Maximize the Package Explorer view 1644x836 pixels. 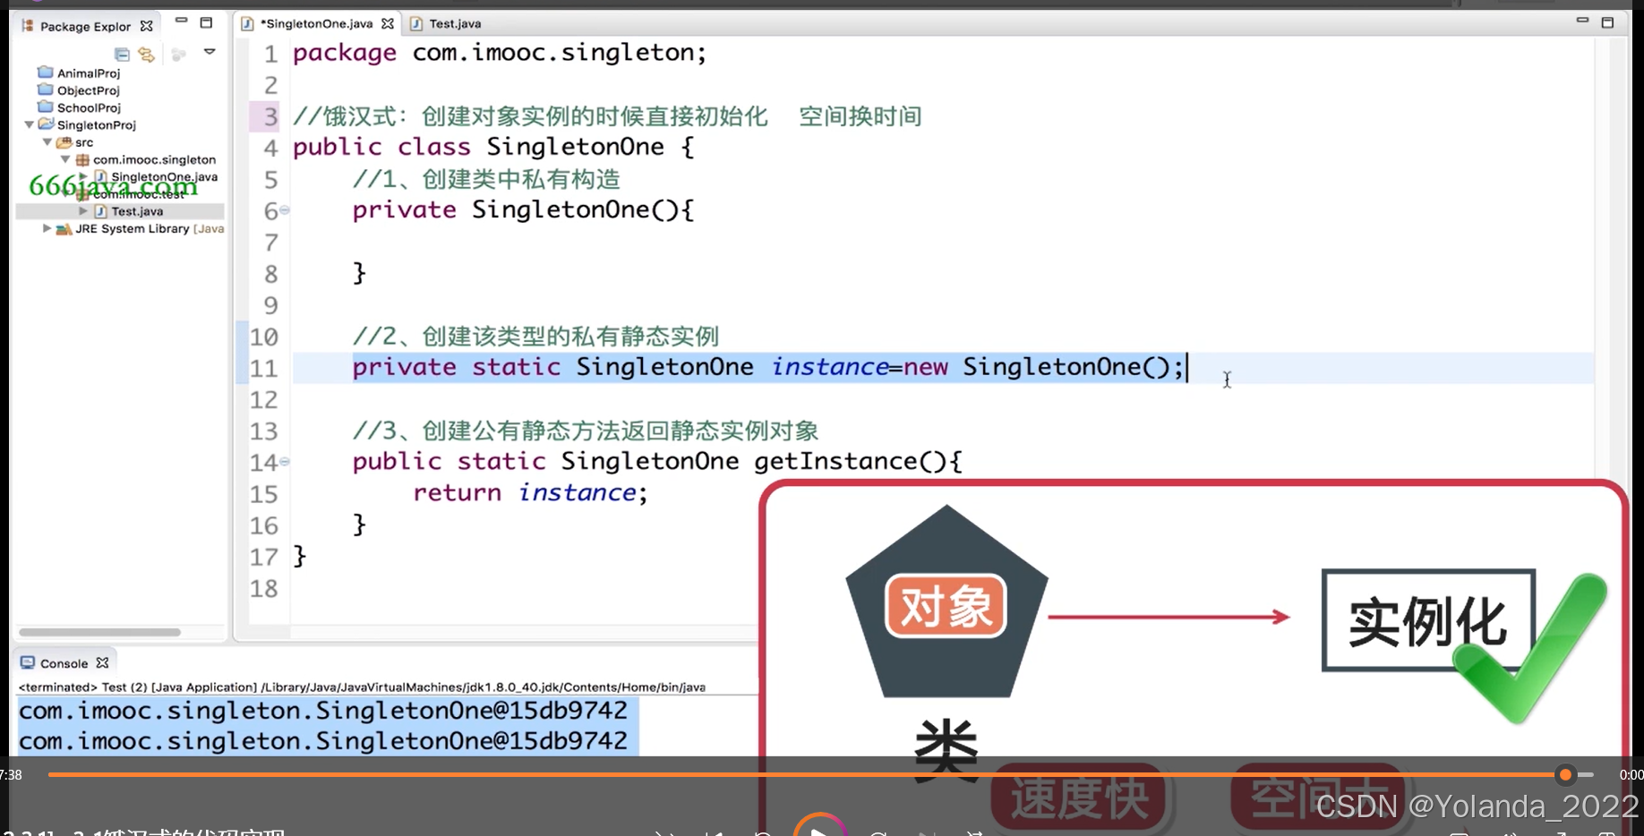point(206,22)
